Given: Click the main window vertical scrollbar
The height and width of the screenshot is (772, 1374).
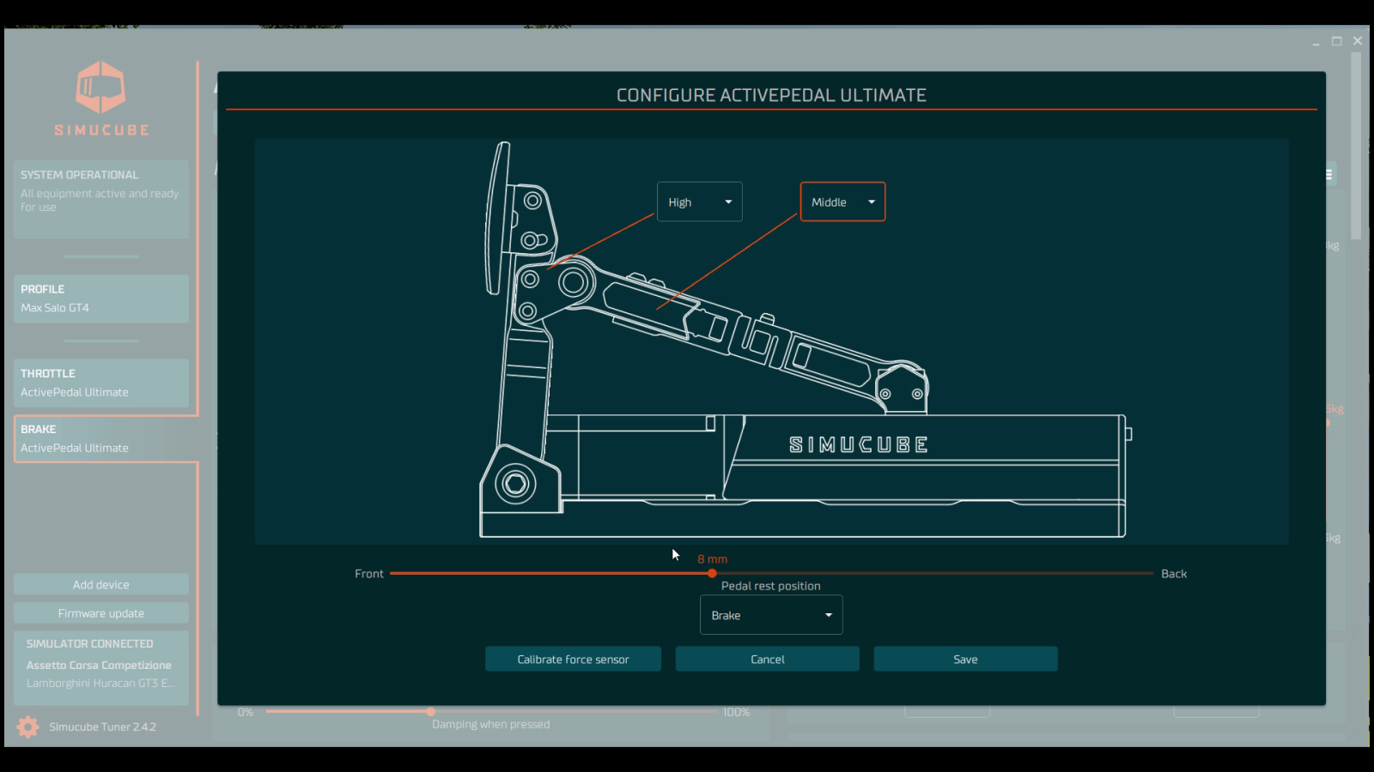Looking at the screenshot, I should click(1356, 146).
